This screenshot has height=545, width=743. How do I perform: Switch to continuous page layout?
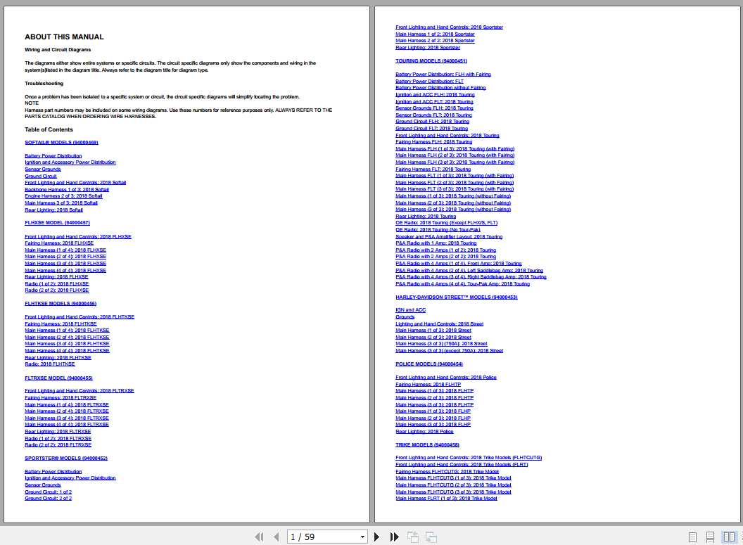tap(710, 537)
